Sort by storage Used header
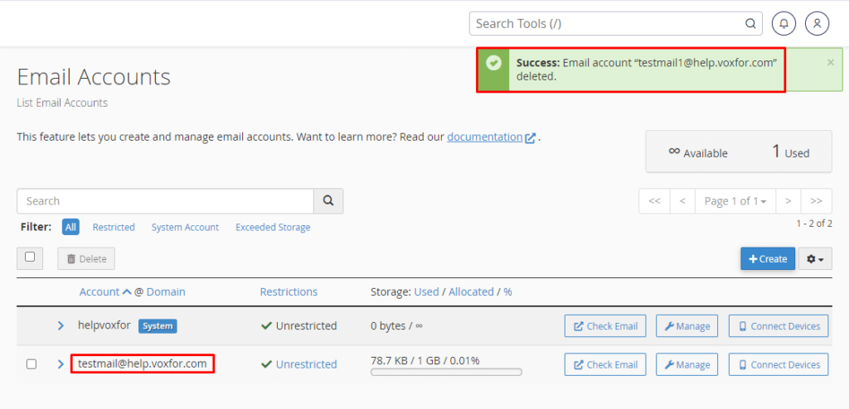This screenshot has height=409, width=849. point(426,291)
